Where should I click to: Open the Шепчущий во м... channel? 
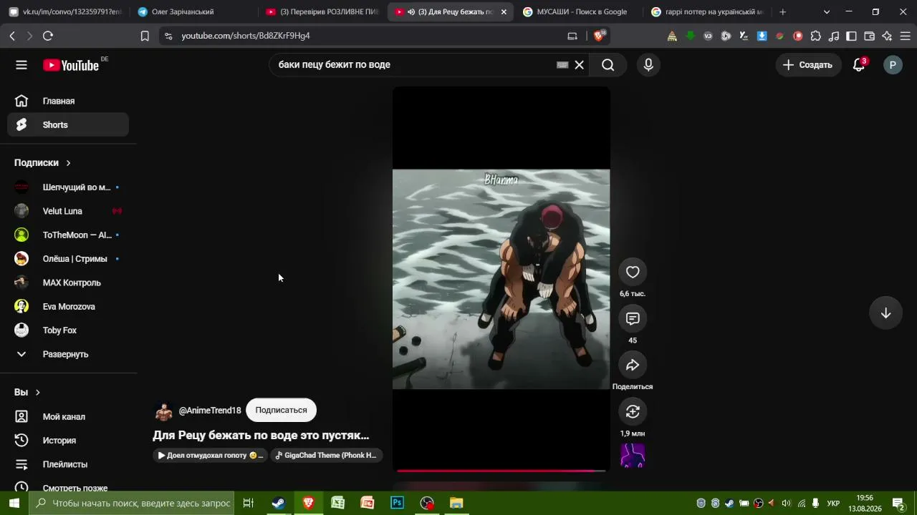coord(68,187)
